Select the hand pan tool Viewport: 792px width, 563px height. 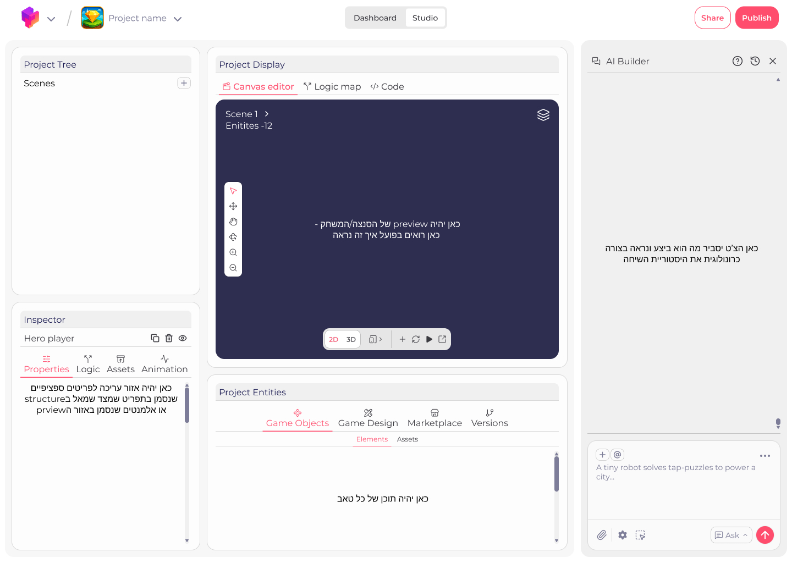click(x=233, y=222)
